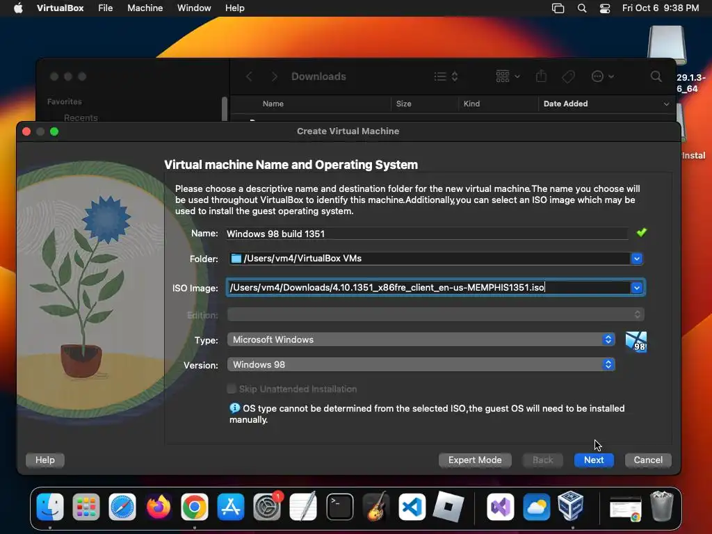Click the search icon in Finder window
The height and width of the screenshot is (534, 712).
(656, 76)
